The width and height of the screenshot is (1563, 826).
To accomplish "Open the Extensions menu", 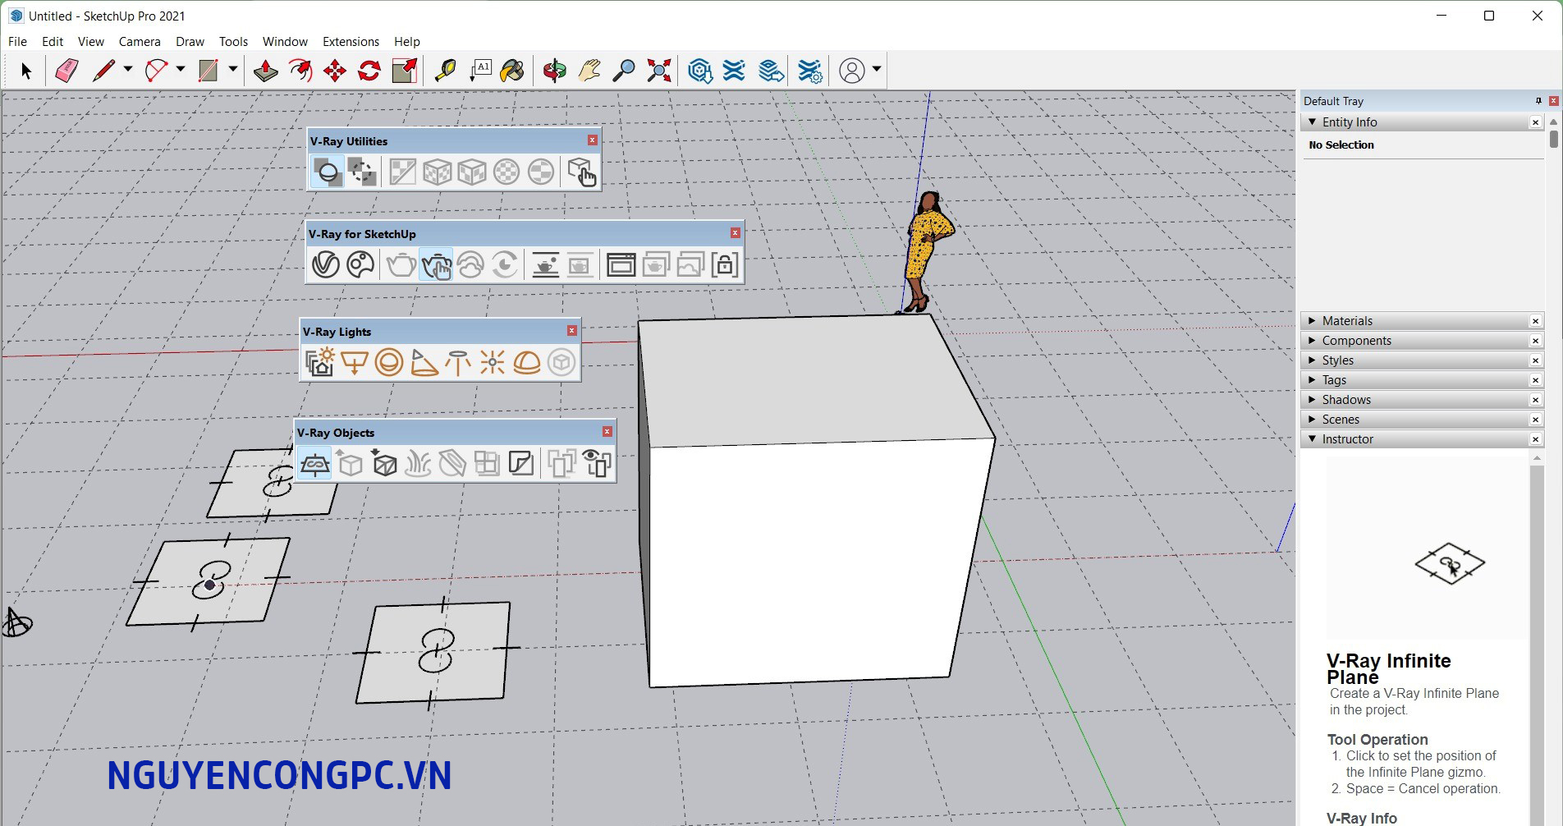I will 351,41.
